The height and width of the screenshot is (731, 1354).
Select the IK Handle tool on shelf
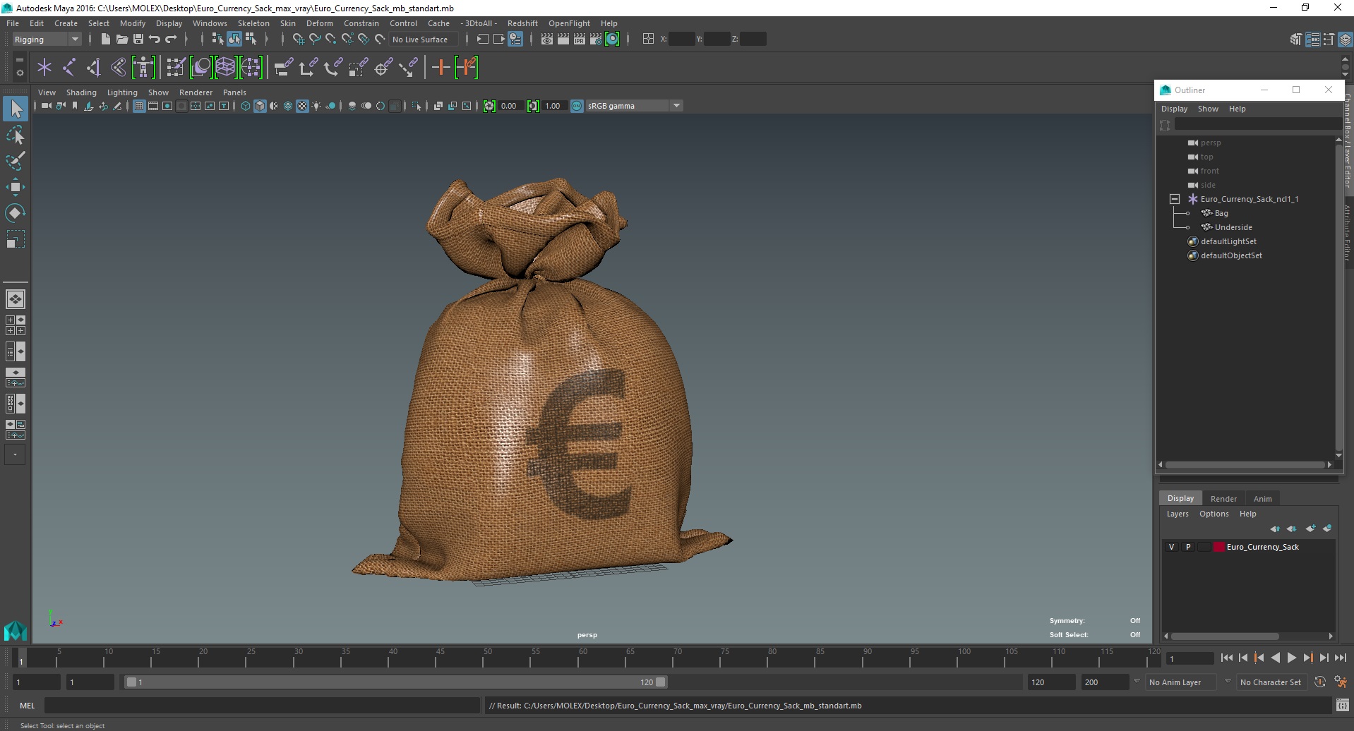point(94,68)
